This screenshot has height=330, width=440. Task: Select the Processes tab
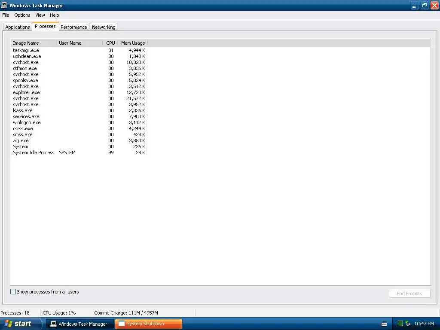pos(45,26)
